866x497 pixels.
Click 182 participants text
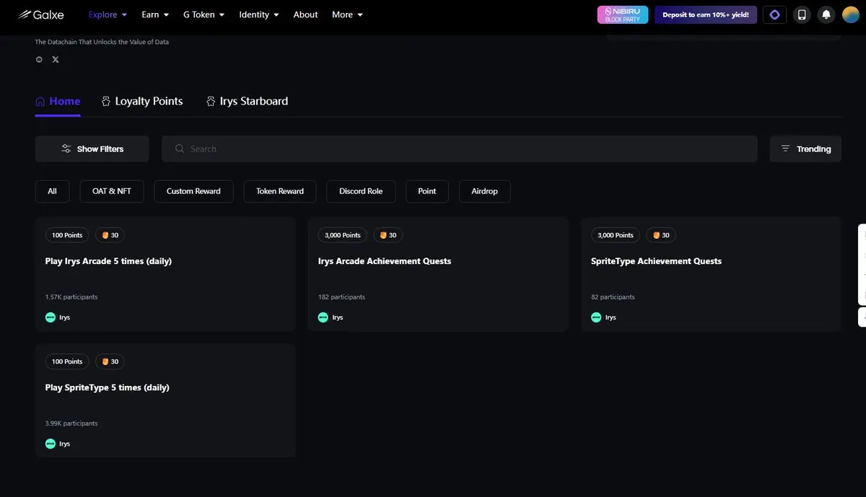click(x=341, y=297)
